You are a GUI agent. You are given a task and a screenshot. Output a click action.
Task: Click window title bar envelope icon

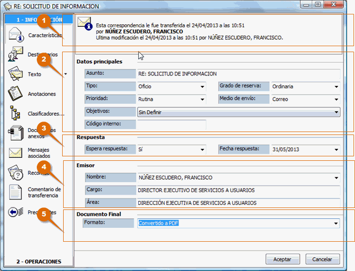[x=7, y=6]
